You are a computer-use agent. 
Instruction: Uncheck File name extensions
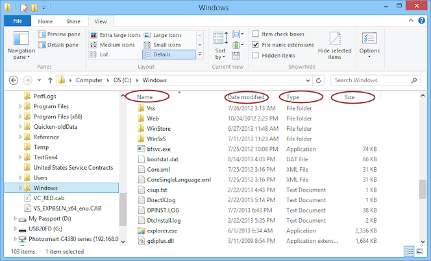coord(255,45)
